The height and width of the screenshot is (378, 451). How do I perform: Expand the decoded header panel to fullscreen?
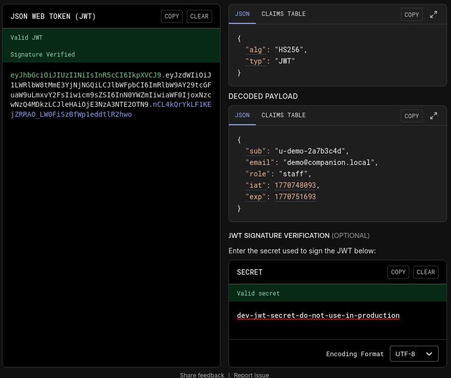coord(434,14)
